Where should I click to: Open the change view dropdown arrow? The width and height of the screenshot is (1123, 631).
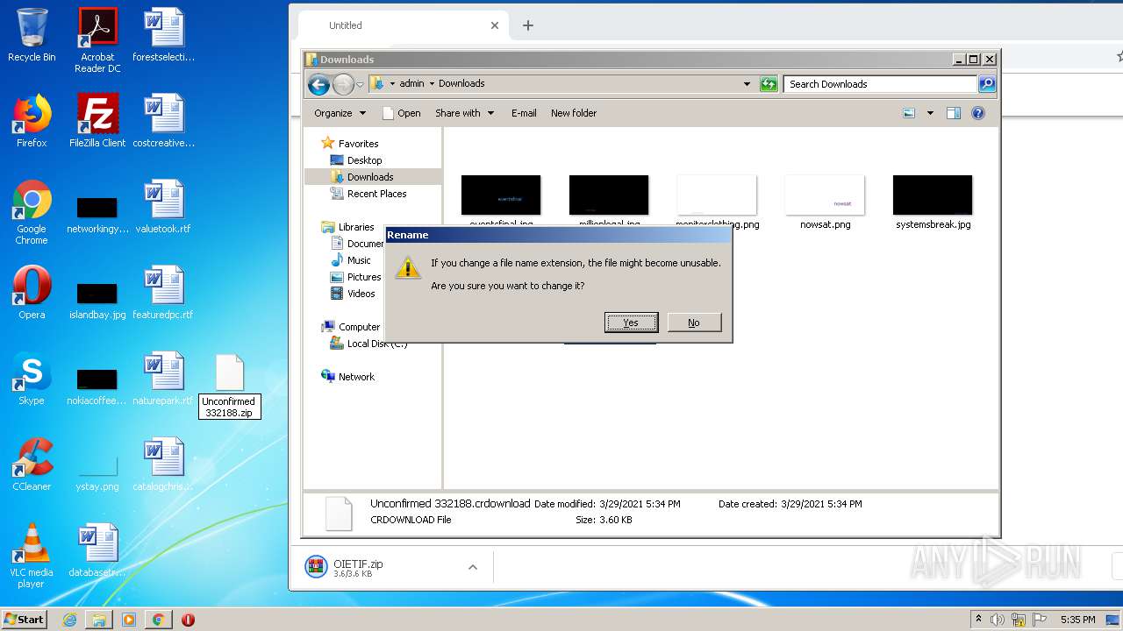[x=930, y=113]
